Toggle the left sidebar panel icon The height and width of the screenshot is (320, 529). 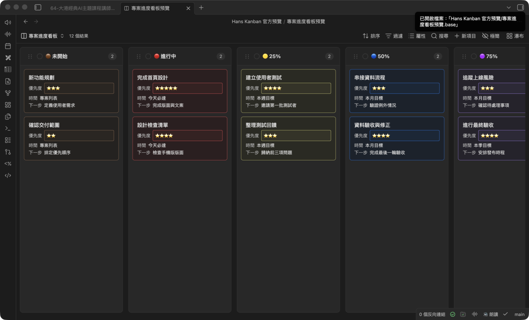(38, 7)
